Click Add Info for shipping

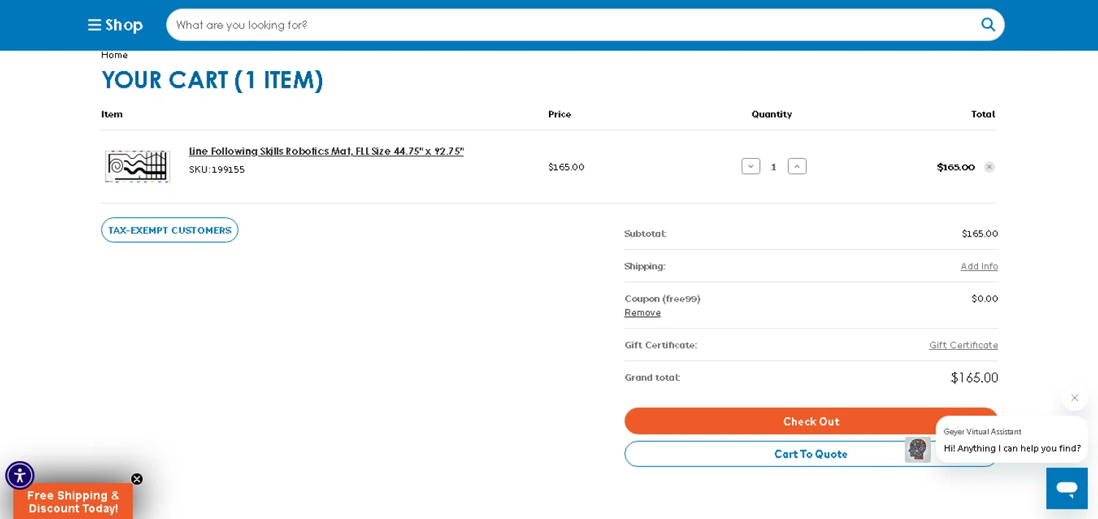click(x=979, y=266)
